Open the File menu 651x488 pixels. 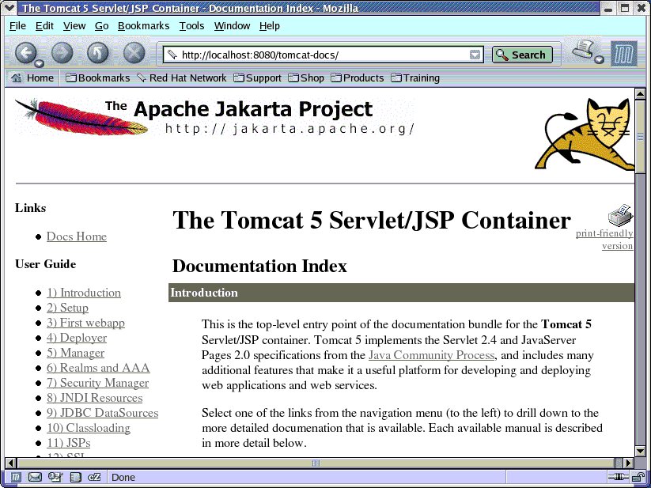[17, 26]
